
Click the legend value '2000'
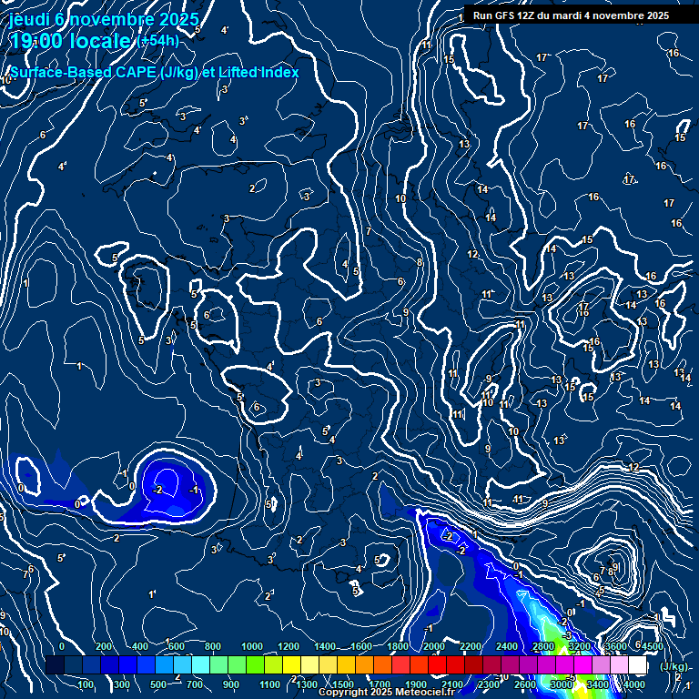pyautogui.click(x=434, y=646)
